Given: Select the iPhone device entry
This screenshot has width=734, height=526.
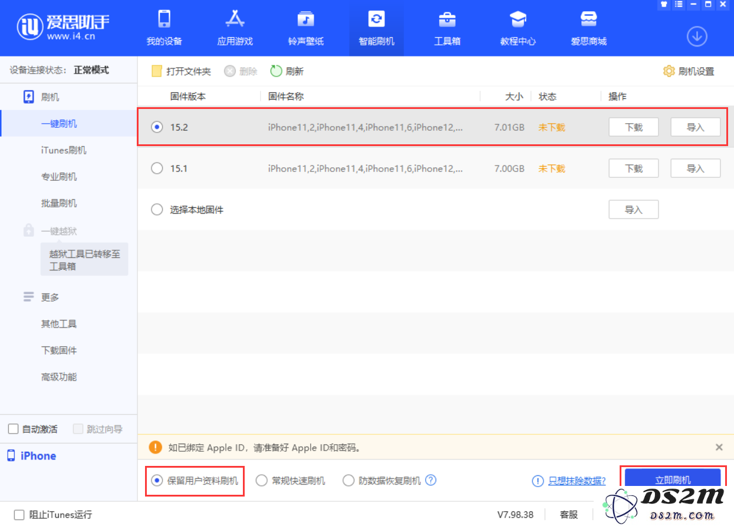Looking at the screenshot, I should (32, 456).
